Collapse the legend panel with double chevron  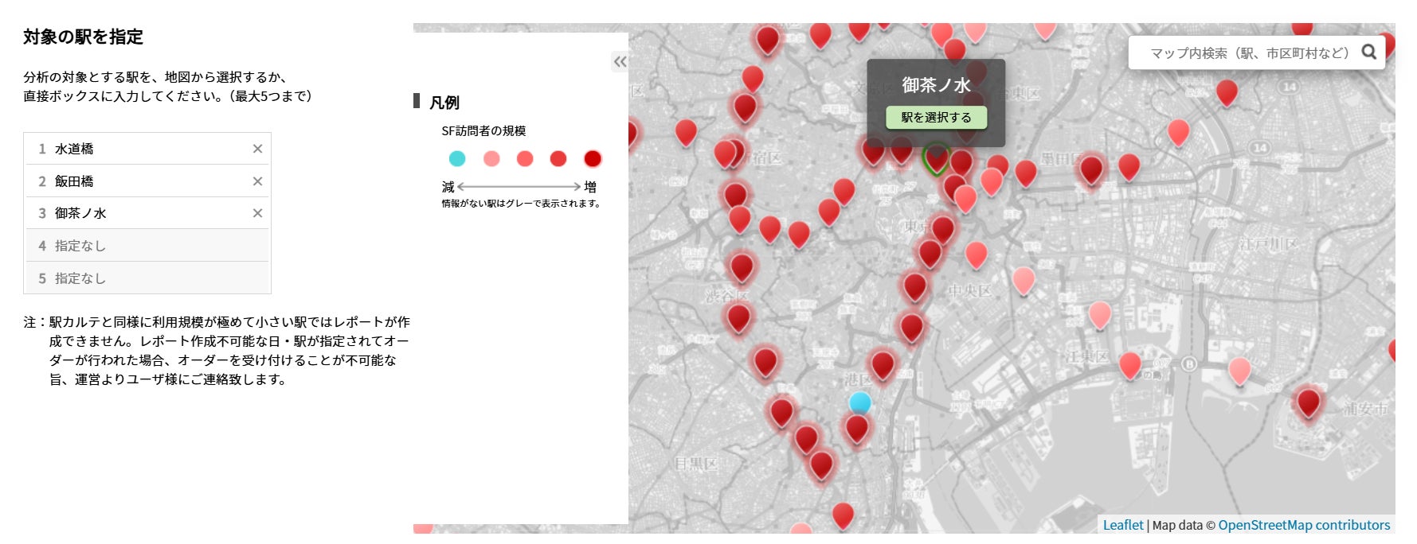click(620, 61)
